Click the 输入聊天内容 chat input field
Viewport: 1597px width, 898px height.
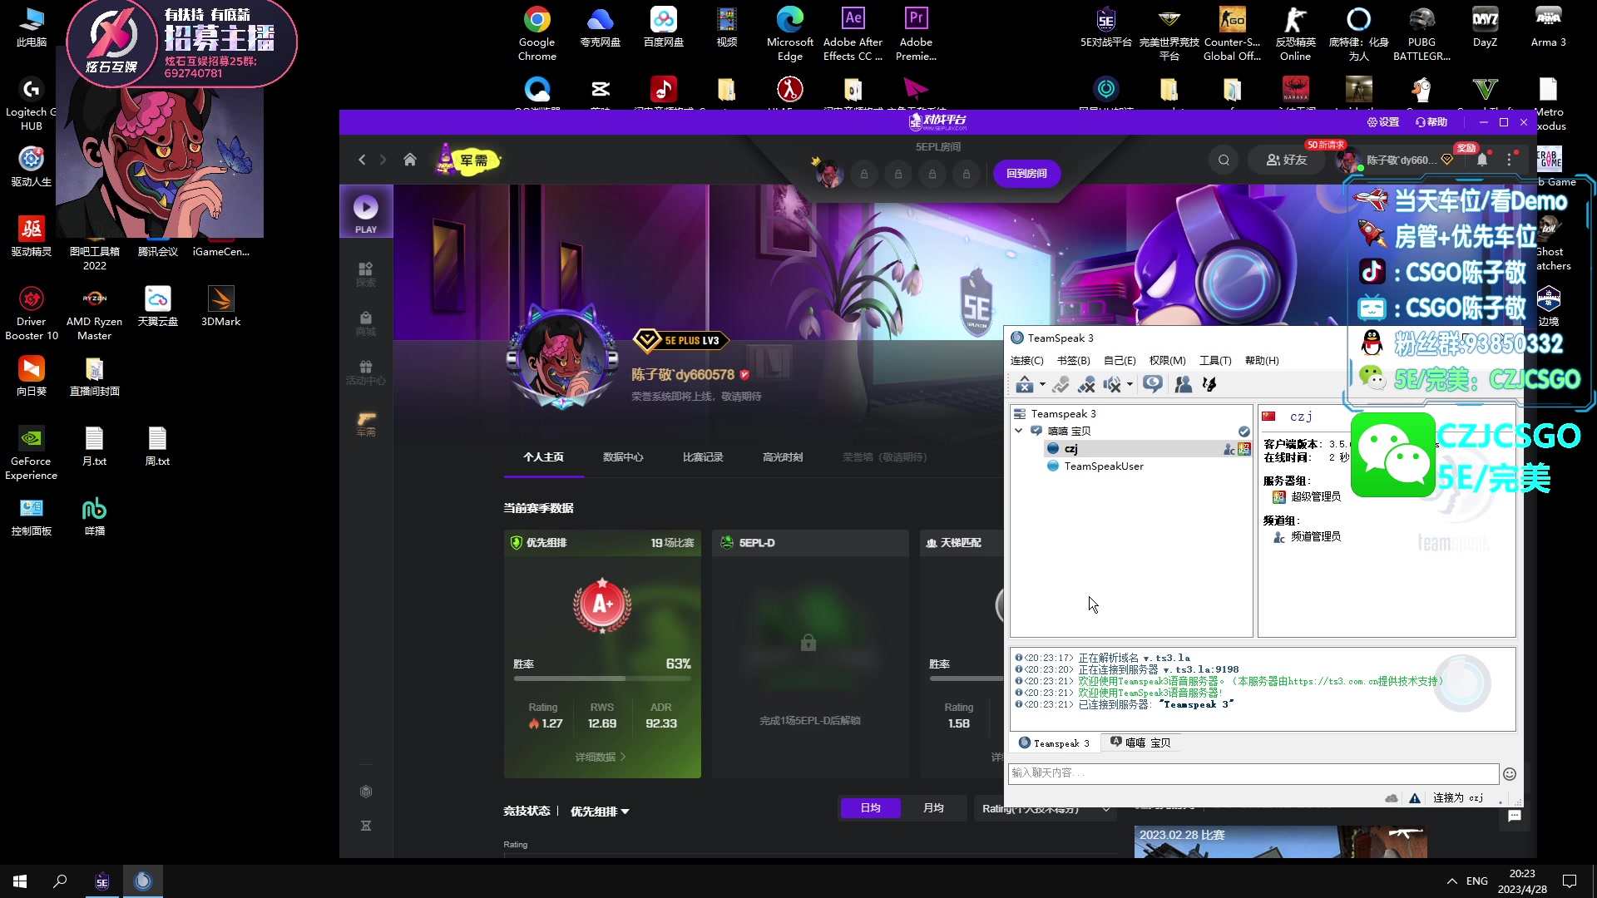tap(1253, 773)
